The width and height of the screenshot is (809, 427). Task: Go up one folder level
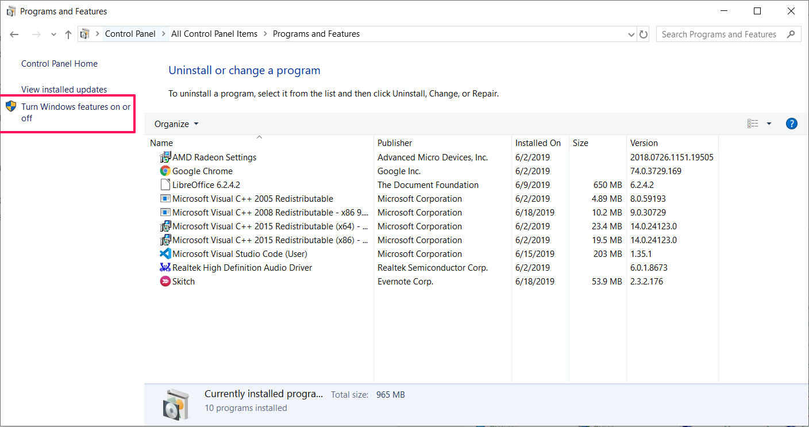pyautogui.click(x=68, y=34)
